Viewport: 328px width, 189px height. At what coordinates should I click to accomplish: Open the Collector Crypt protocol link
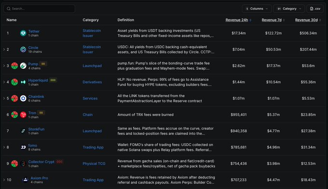pyautogui.click(x=41, y=162)
